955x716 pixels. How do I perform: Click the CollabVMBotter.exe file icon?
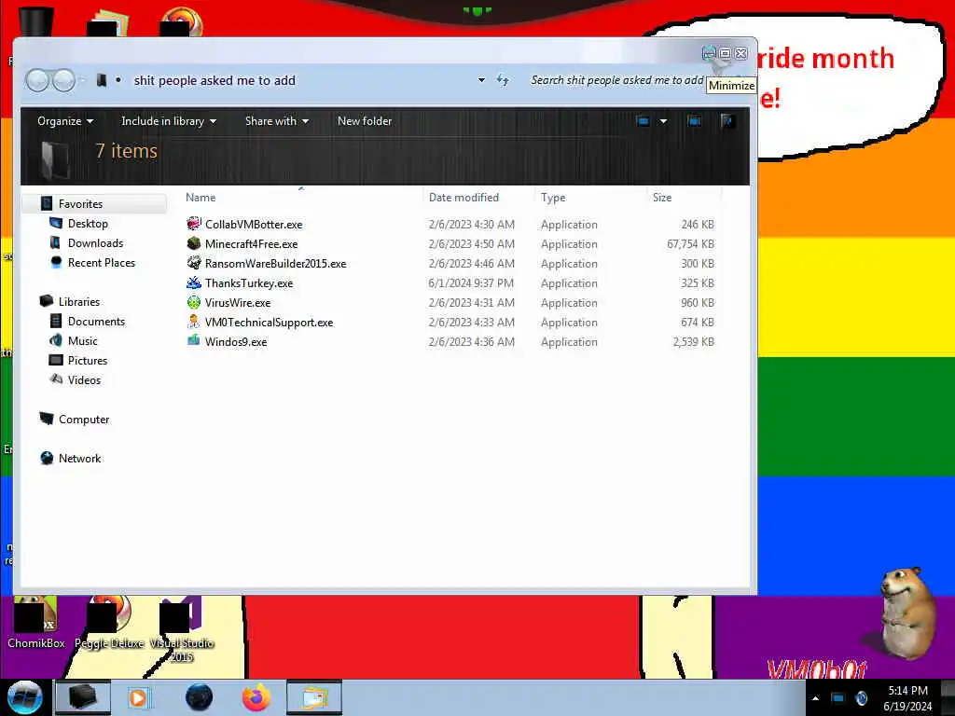pos(194,224)
